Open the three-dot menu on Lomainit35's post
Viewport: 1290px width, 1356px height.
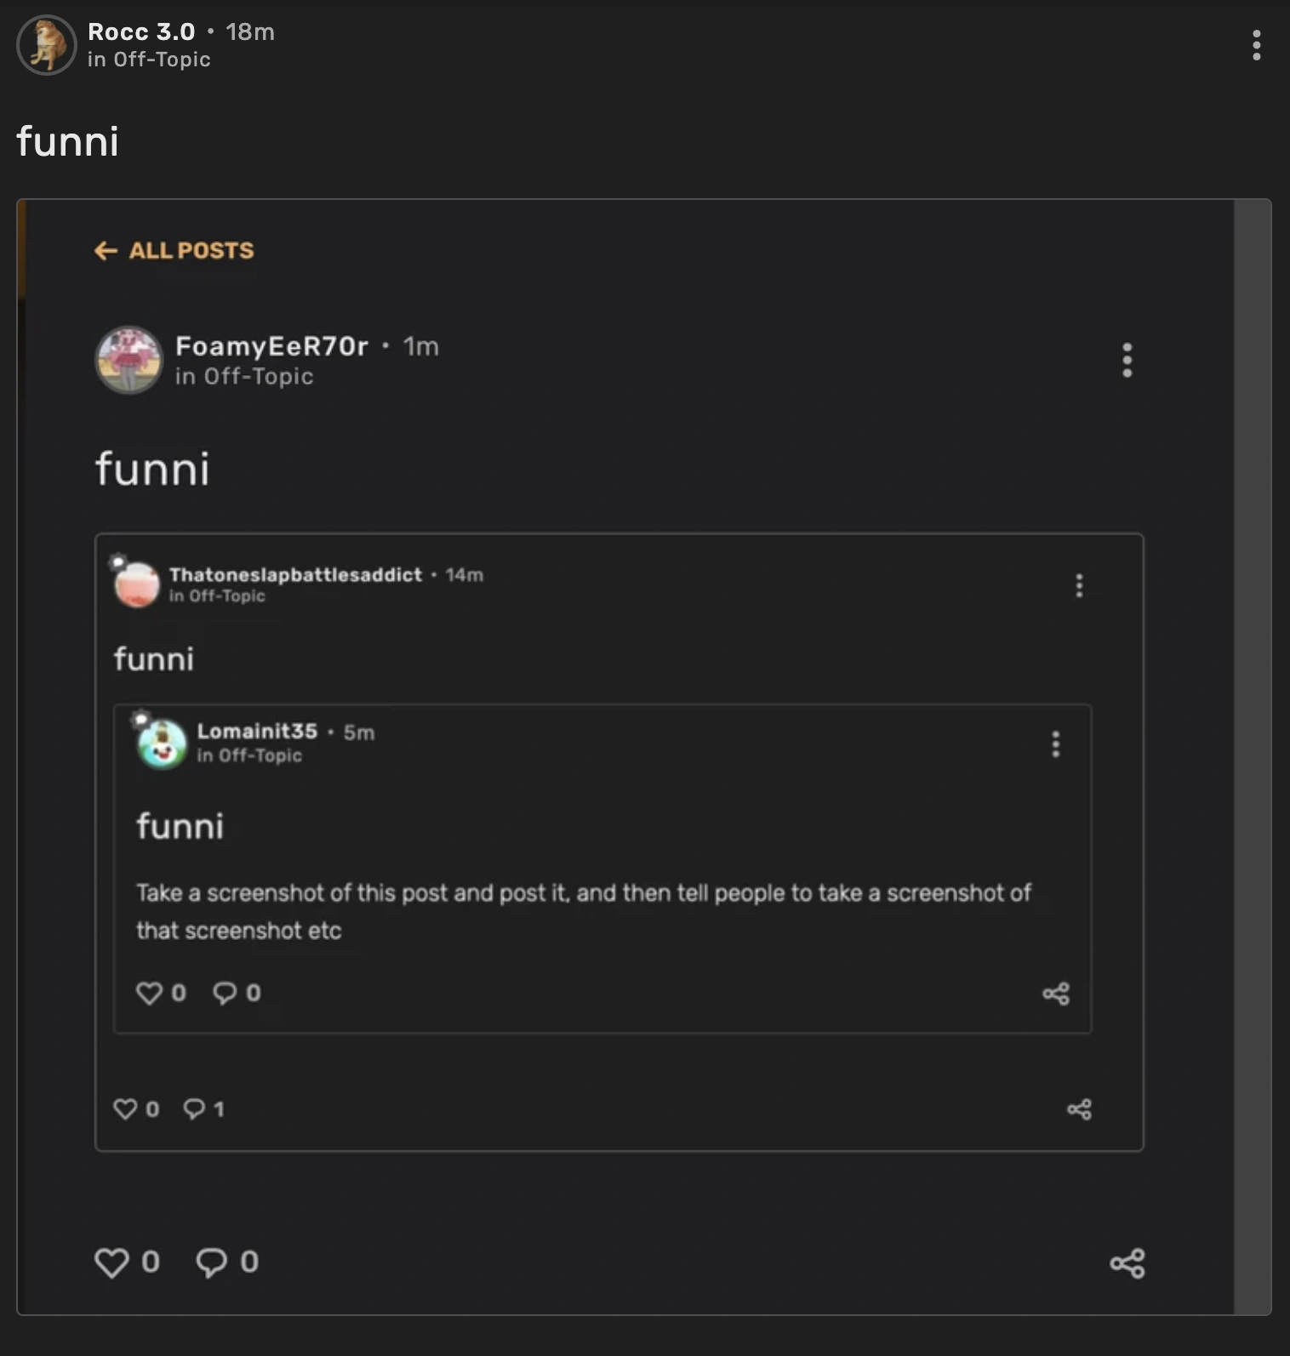pyautogui.click(x=1056, y=746)
